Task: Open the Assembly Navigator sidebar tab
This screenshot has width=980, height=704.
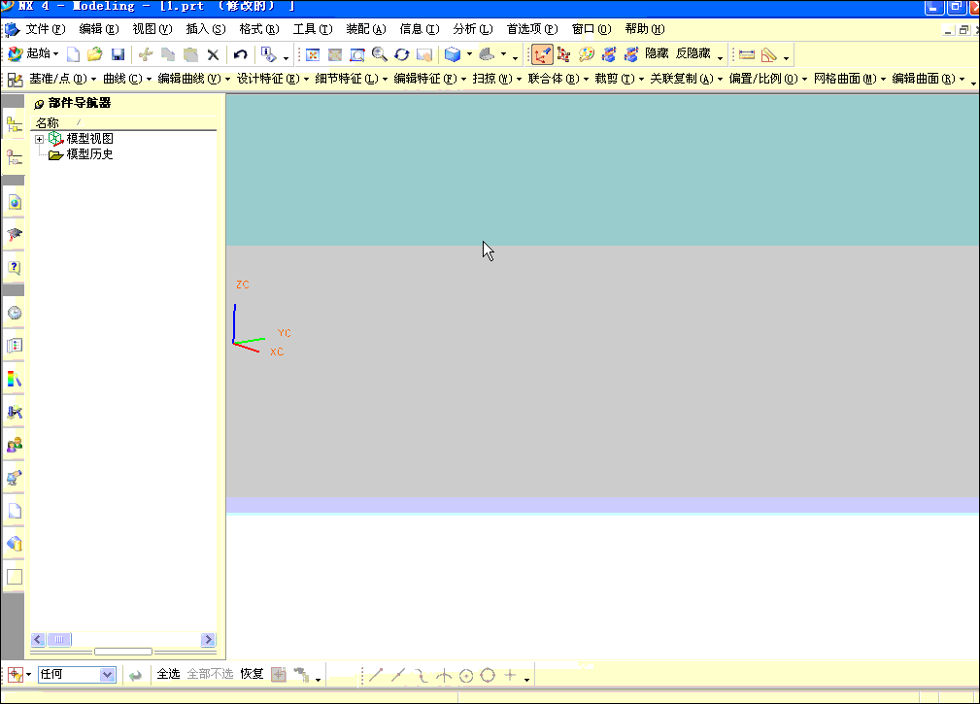Action: tap(15, 124)
